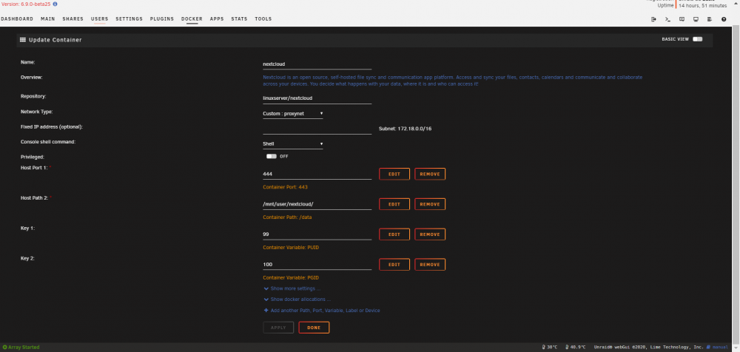The width and height of the screenshot is (740, 352).
Task: Click the uptime 14 hours, 51 minutes text
Action: (x=703, y=6)
